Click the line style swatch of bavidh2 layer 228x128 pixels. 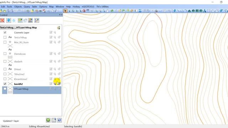coord(10,84)
